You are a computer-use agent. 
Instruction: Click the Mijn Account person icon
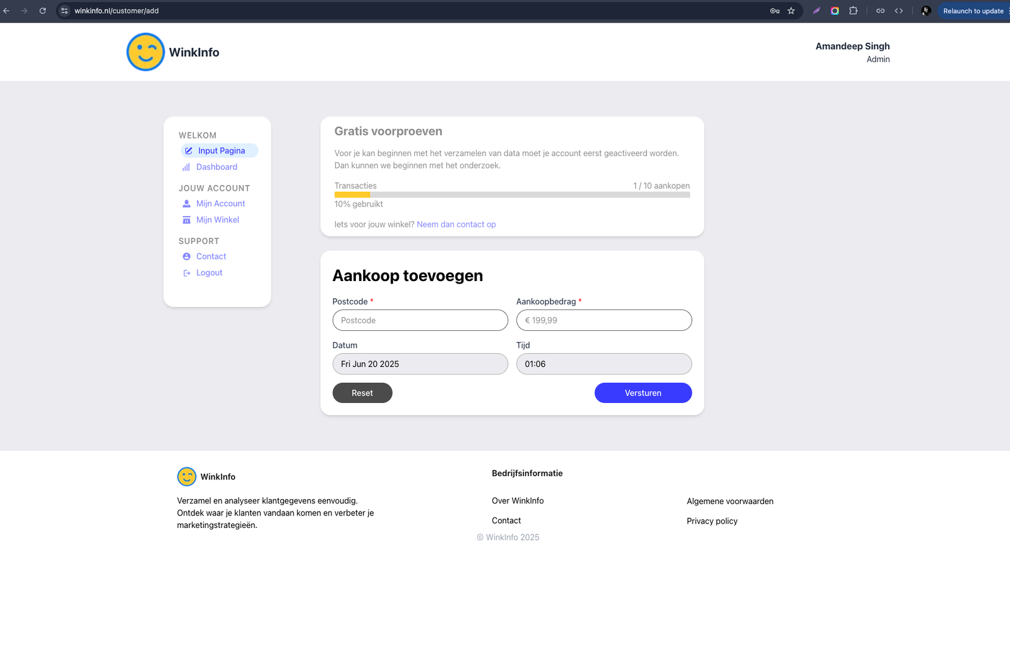[x=186, y=204]
